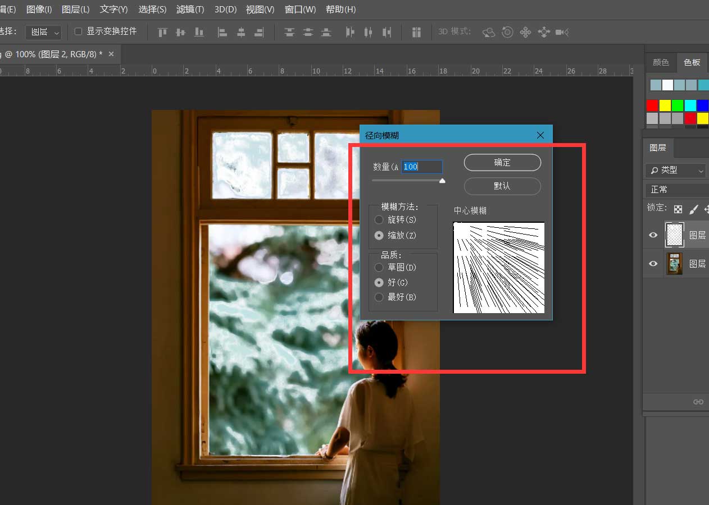Click align vertical centers icon
The width and height of the screenshot is (709, 505).
[x=180, y=32]
